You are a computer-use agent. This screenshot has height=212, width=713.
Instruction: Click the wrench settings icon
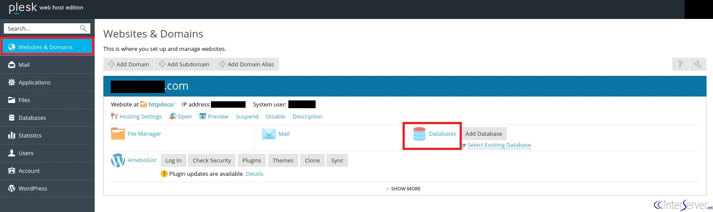click(698, 64)
